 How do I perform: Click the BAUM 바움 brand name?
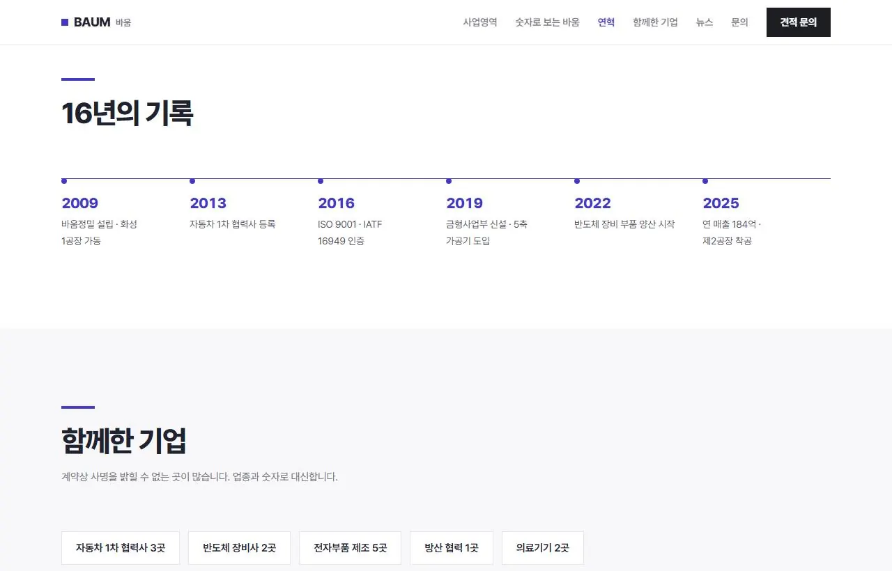point(96,22)
